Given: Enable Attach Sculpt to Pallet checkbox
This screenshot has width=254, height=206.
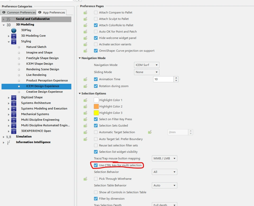Looking at the screenshot, I should [96, 19].
